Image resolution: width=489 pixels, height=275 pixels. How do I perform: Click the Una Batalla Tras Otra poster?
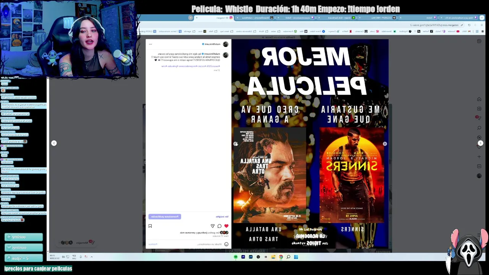point(270,175)
